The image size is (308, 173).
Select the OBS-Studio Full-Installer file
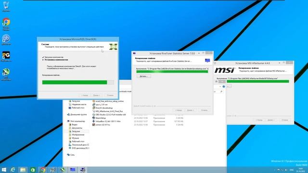click(x=109, y=114)
